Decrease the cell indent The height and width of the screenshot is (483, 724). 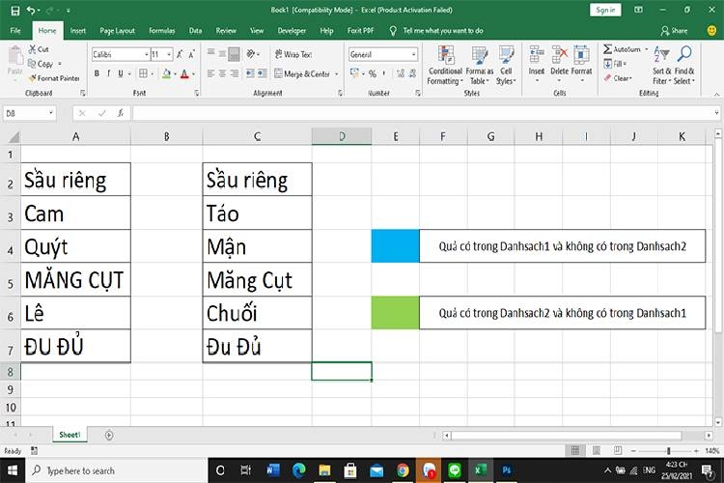pos(250,73)
